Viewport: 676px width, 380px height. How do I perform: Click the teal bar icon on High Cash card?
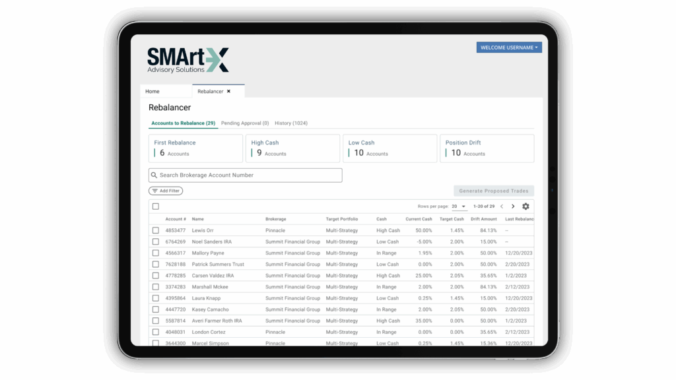pos(253,152)
